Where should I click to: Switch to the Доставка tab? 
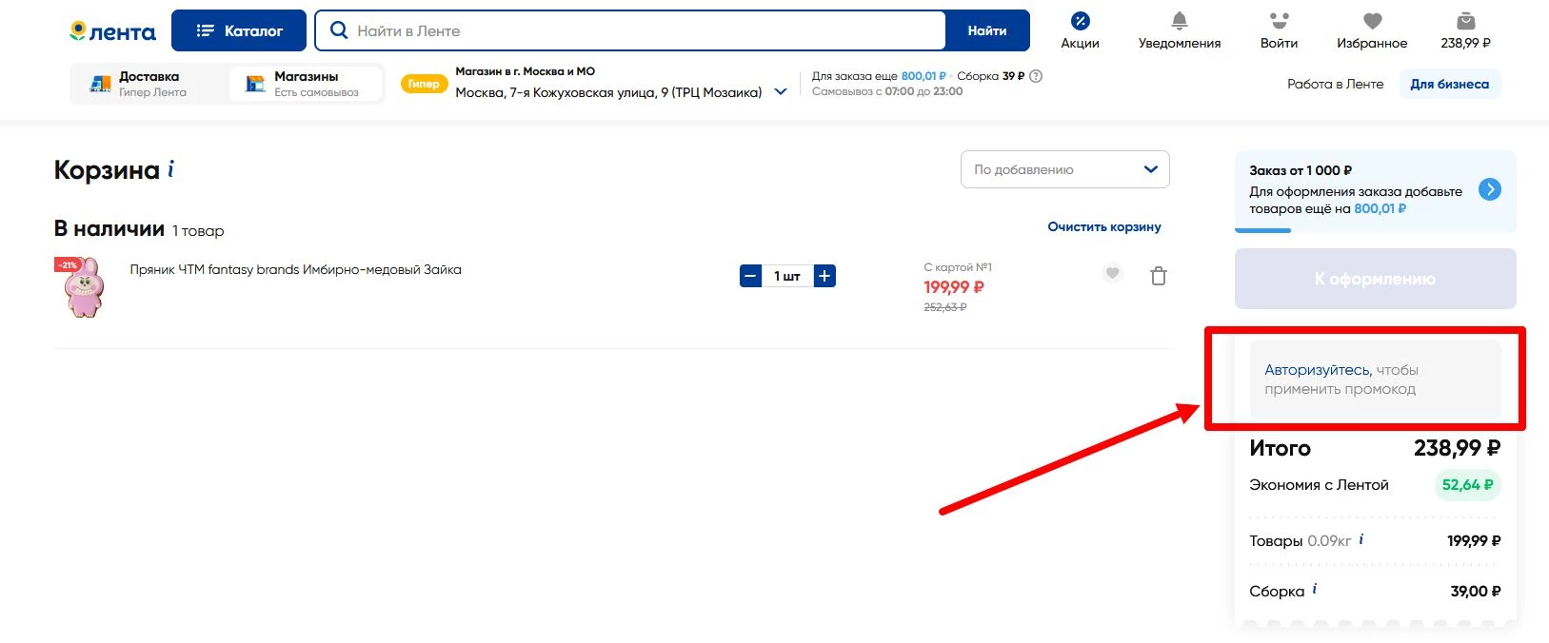pos(148,84)
